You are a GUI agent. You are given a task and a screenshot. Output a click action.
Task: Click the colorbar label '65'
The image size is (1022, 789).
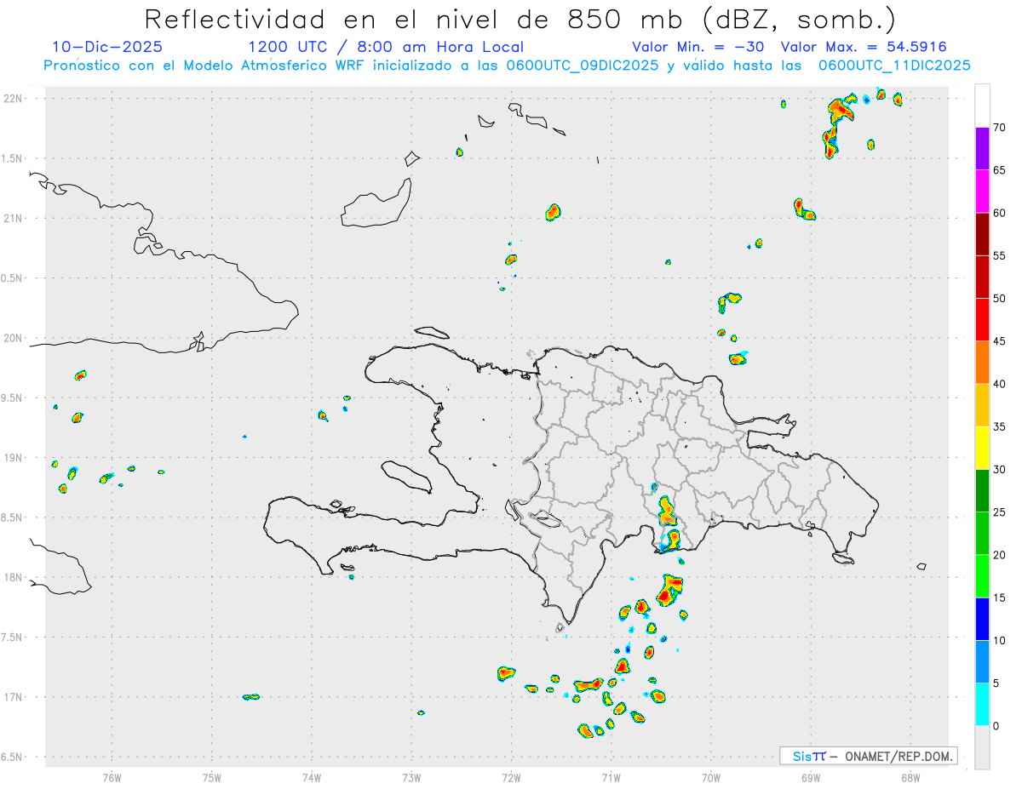click(x=1000, y=170)
